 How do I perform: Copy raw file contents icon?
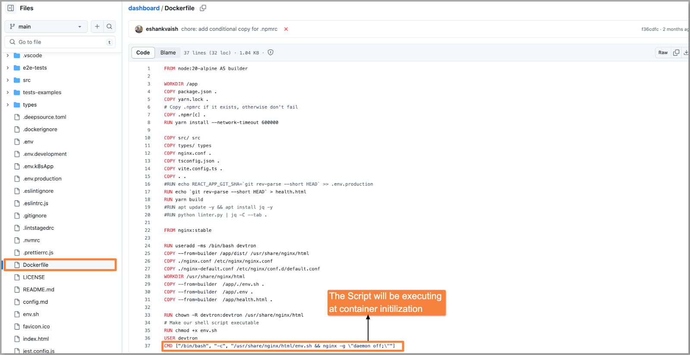pyautogui.click(x=676, y=53)
